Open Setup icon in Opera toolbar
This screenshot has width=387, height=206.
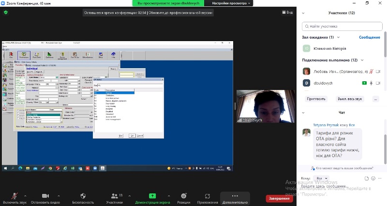(x=101, y=55)
